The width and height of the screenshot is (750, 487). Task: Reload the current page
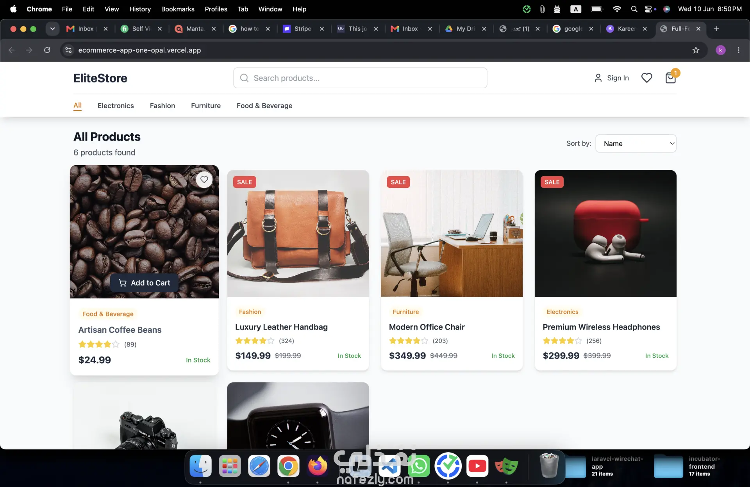pyautogui.click(x=47, y=50)
